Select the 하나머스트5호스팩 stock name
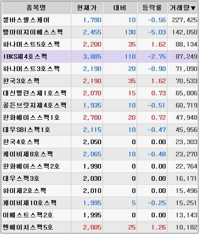Image resolution: width=199 pixels, height=234 pixels. (x=31, y=44)
